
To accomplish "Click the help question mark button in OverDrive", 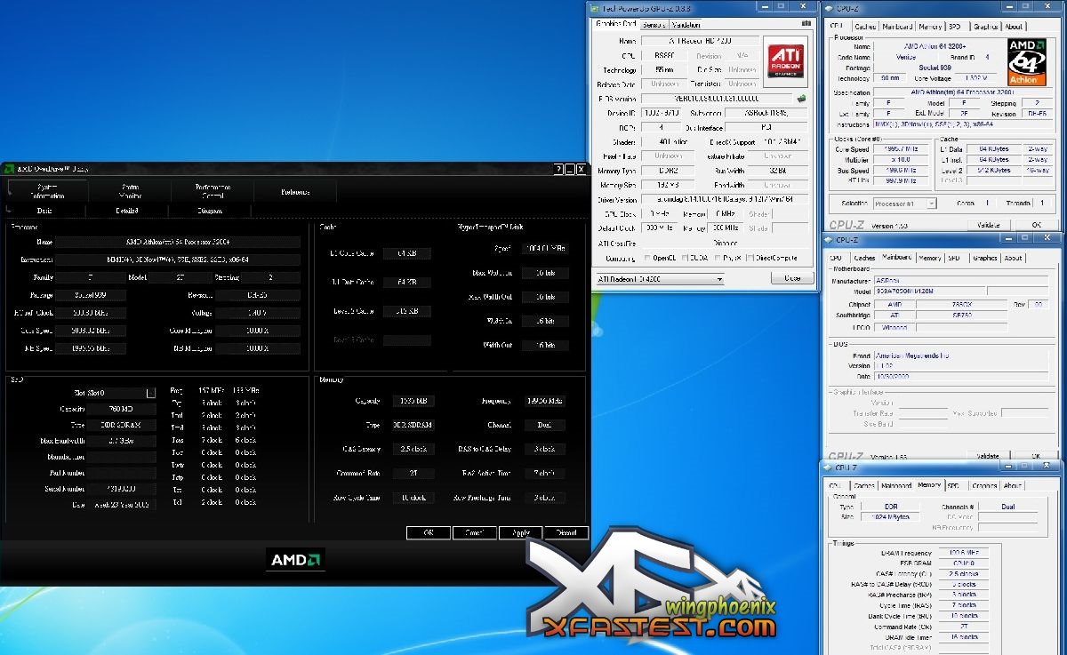I will (558, 168).
